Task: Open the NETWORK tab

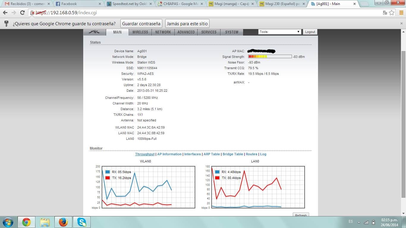Action: point(163,32)
